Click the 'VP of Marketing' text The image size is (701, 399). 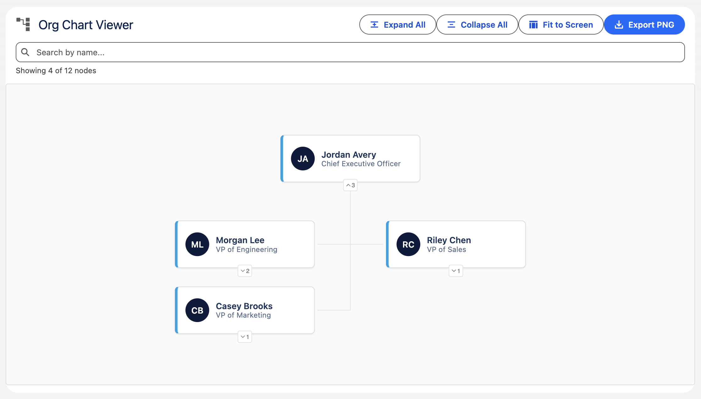(243, 315)
